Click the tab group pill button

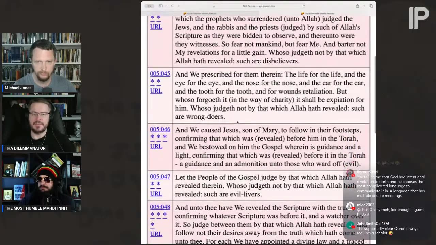(150, 6)
